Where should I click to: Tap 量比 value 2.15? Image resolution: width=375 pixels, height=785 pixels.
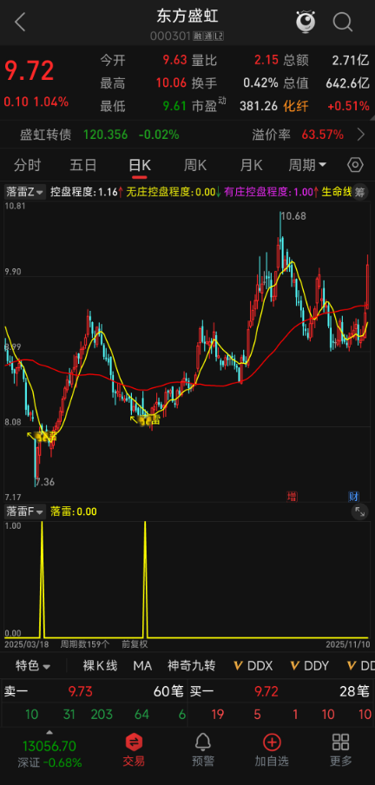coord(266,60)
